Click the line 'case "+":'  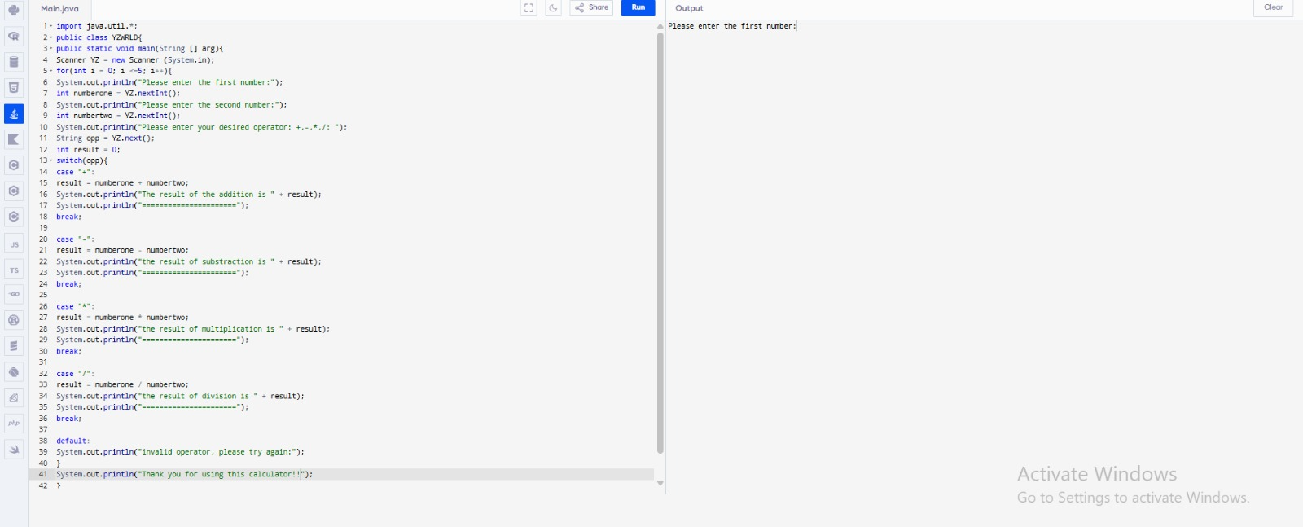[75, 172]
